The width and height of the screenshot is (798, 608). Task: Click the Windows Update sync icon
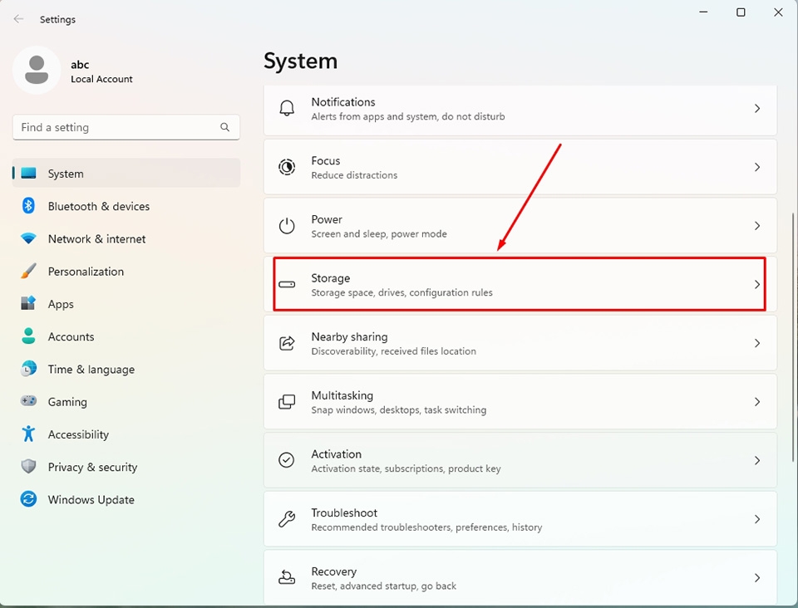click(x=28, y=498)
